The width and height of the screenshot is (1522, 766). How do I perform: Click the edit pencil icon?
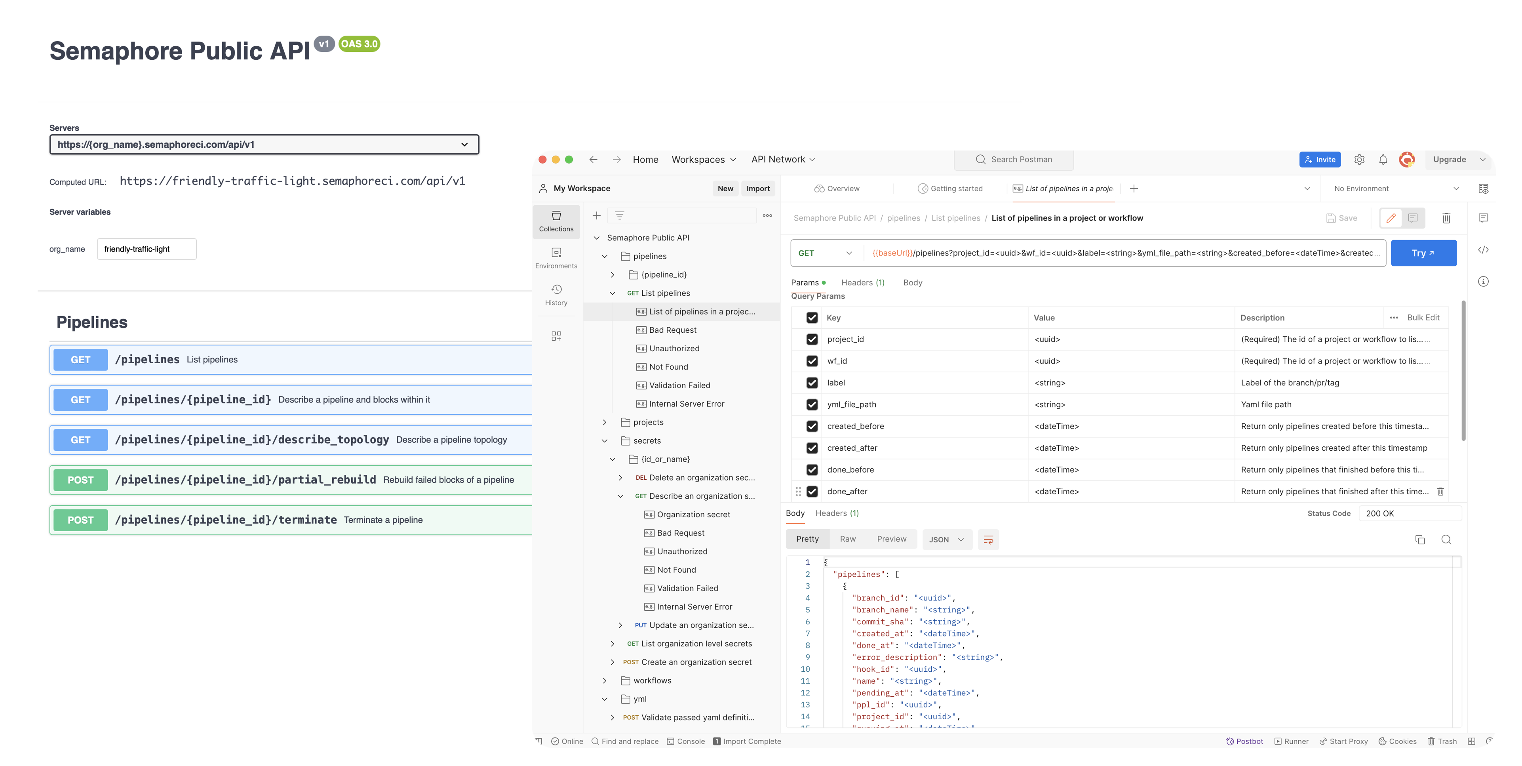[x=1391, y=218]
